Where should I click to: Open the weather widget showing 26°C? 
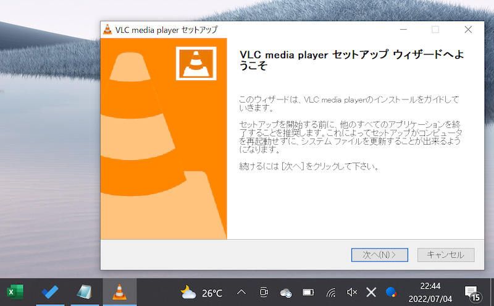pyautogui.click(x=201, y=292)
